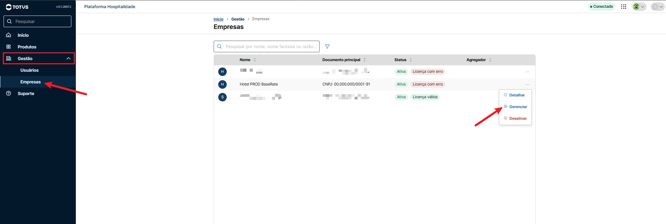Click the TOTVS logo in sidebar
Screen dimensions: 666x224
[17, 7]
